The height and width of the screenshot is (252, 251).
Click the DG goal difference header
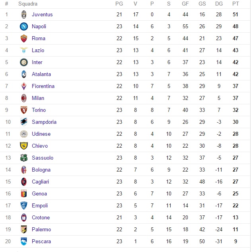(x=219, y=4)
